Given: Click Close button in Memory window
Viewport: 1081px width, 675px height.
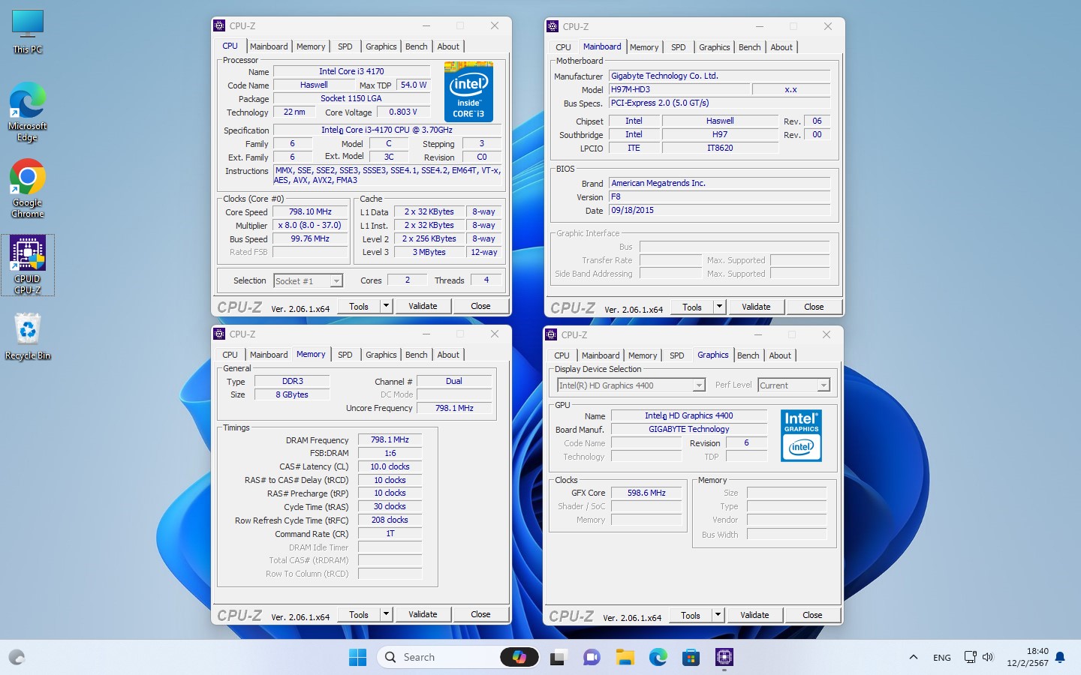Looking at the screenshot, I should [480, 614].
